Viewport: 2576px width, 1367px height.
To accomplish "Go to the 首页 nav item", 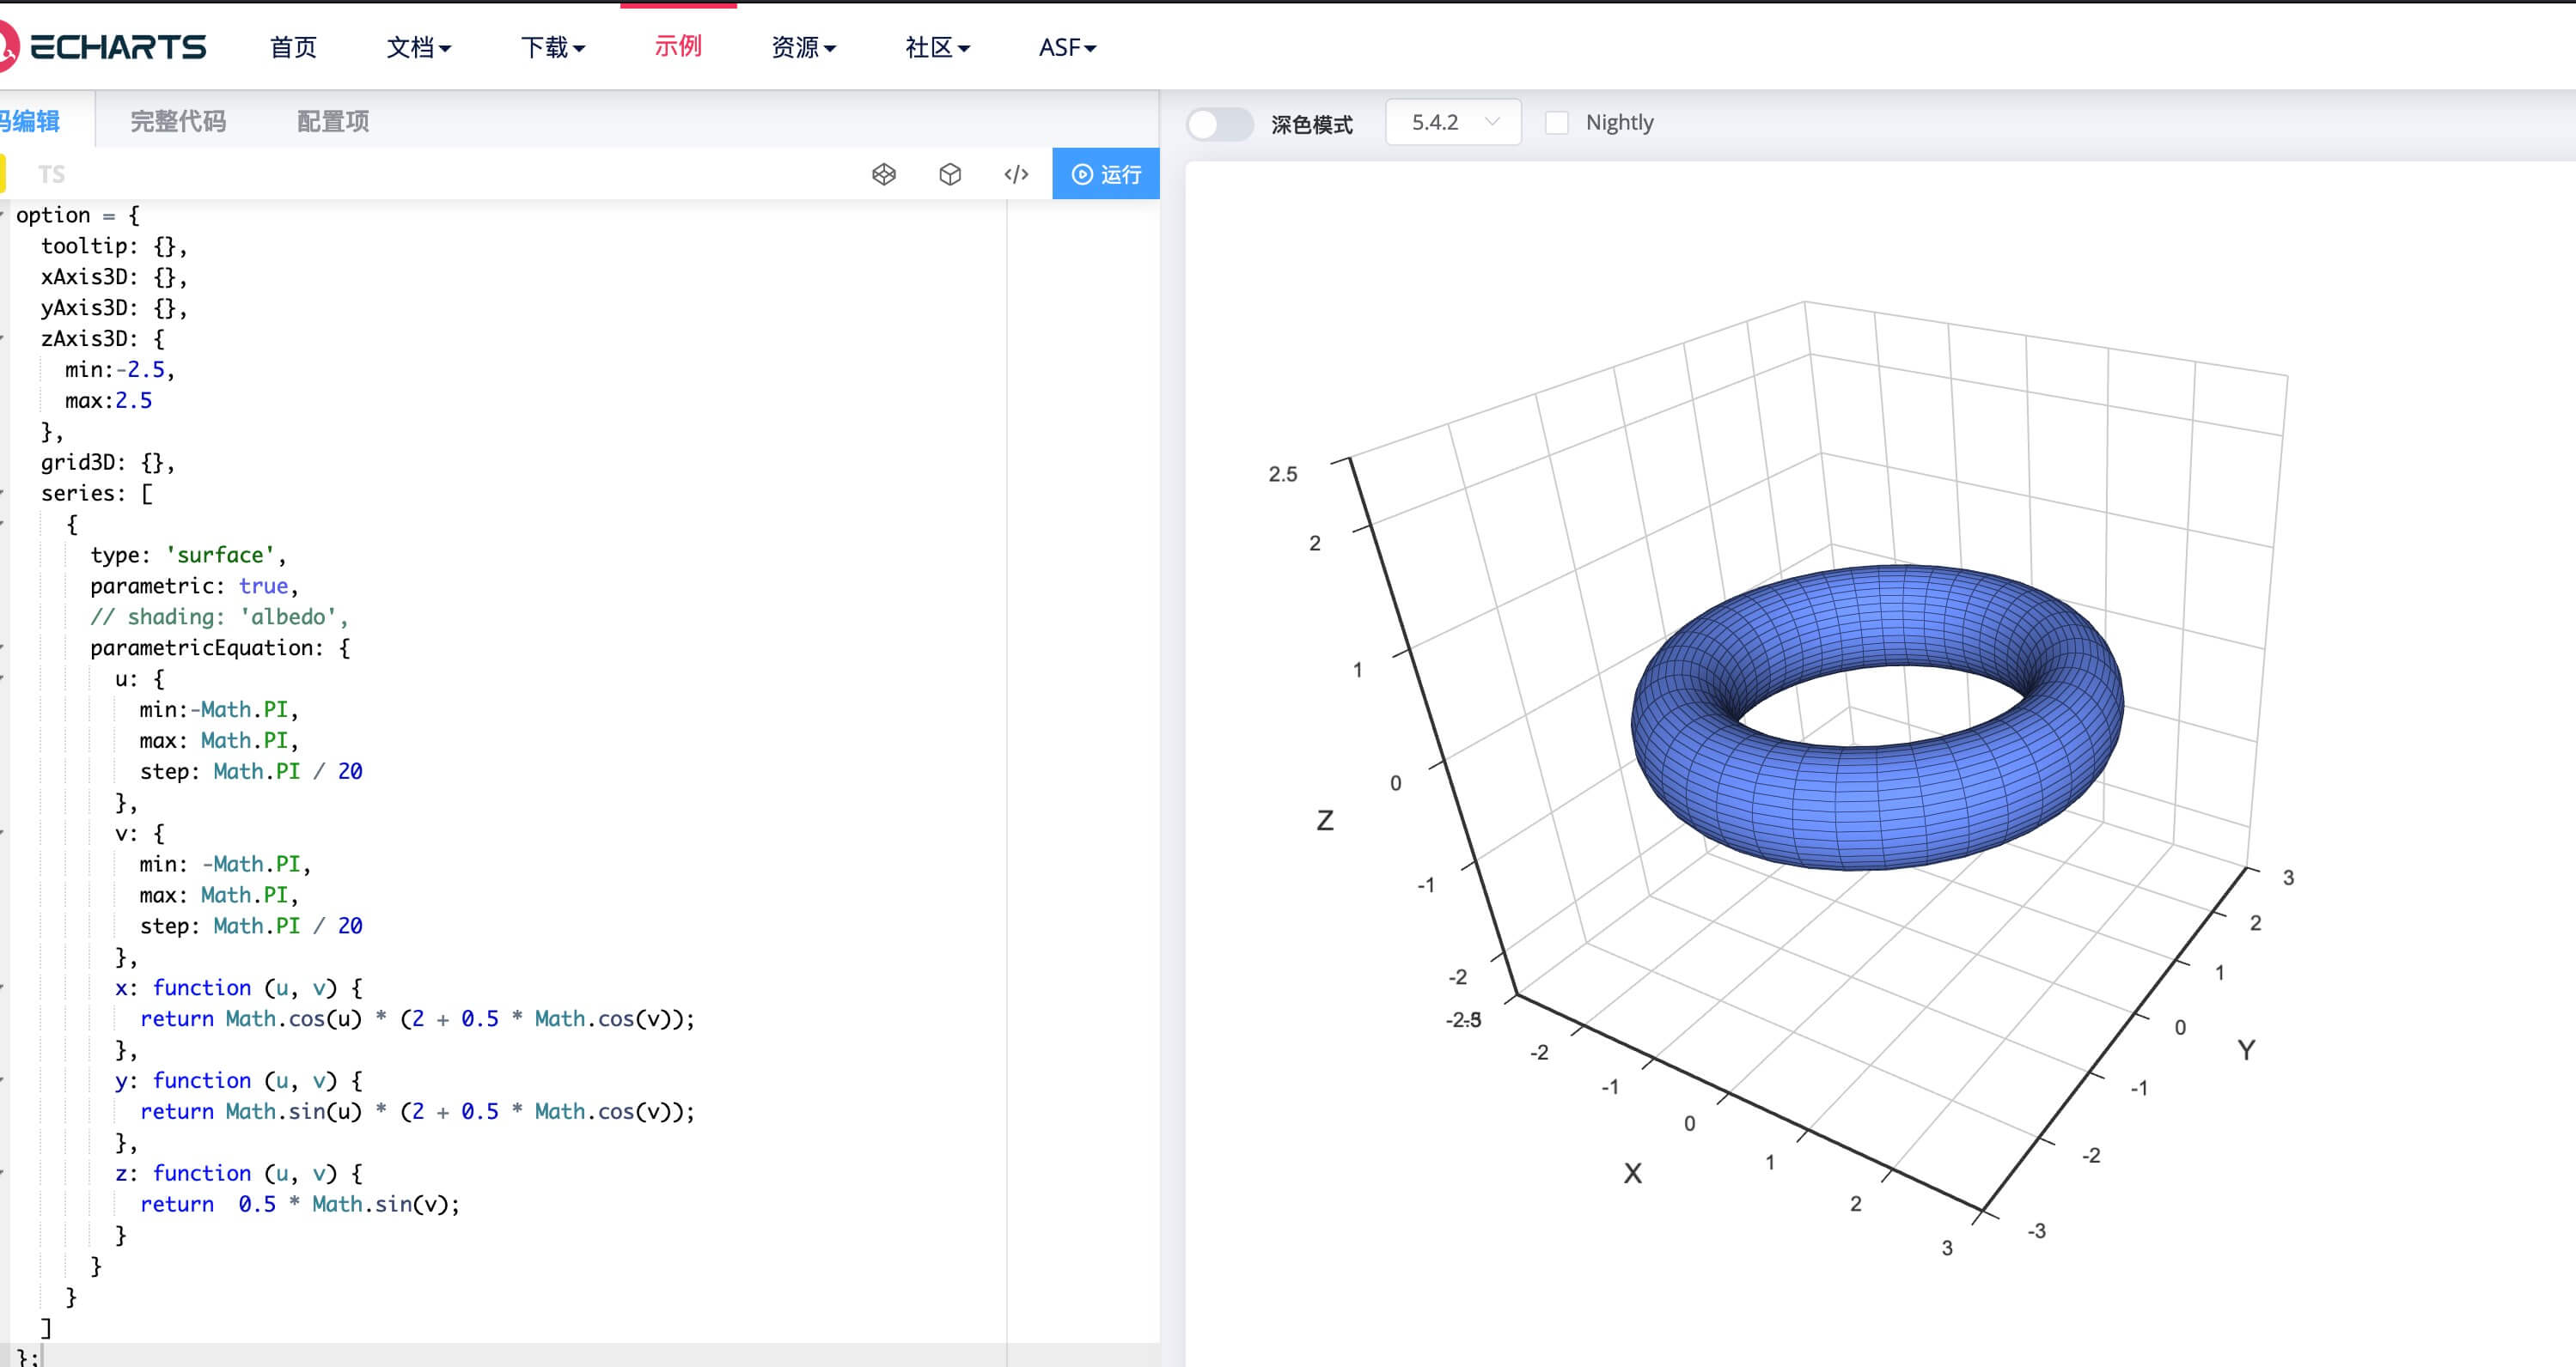I will (293, 47).
